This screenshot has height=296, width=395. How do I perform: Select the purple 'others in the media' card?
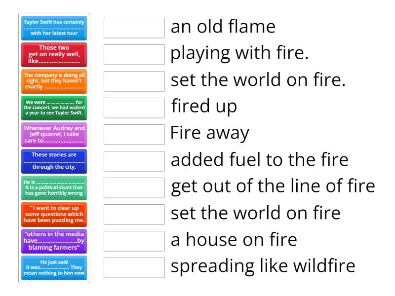tap(54, 241)
